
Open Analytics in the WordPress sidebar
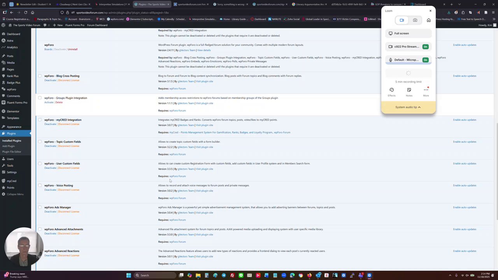point(16,47)
